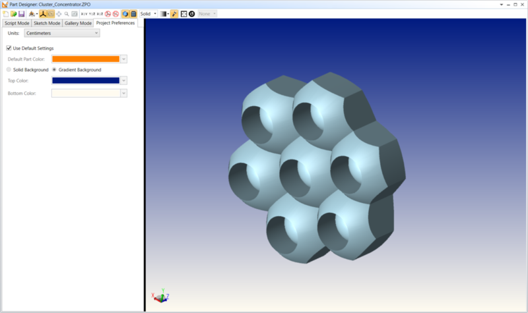
Task: Switch to Gallery Mode tab
Action: tap(78, 23)
